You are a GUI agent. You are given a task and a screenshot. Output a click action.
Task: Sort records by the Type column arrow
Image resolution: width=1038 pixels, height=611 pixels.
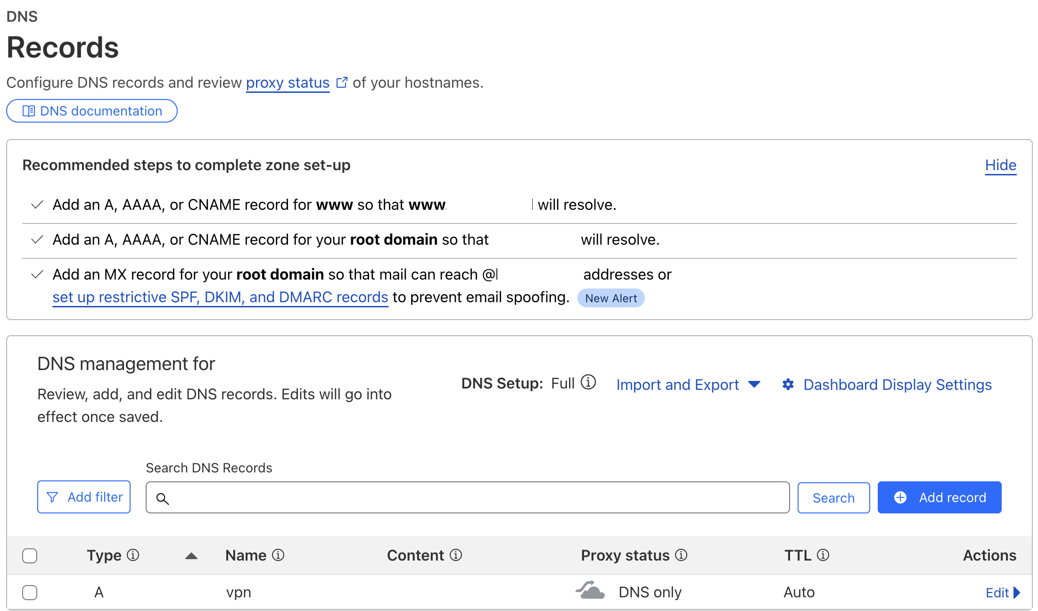[x=191, y=556]
